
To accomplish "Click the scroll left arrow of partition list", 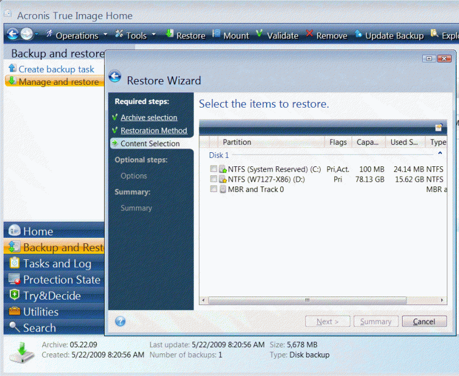I will point(203,300).
